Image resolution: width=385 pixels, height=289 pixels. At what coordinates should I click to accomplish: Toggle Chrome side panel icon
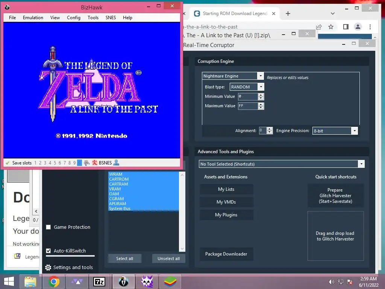[x=346, y=27]
